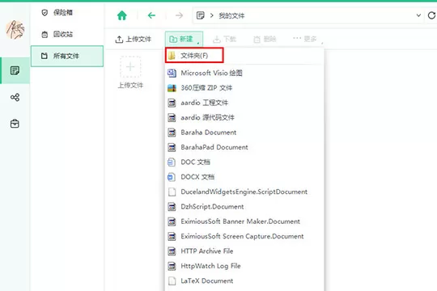Select DzhScript.Document menu entry

(x=244, y=207)
